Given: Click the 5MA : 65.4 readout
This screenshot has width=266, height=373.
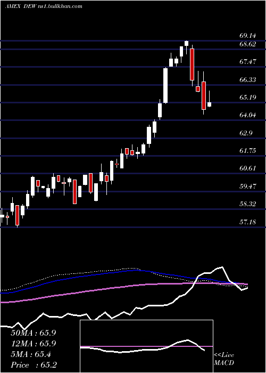Looking at the screenshot, I should pos(31,355).
